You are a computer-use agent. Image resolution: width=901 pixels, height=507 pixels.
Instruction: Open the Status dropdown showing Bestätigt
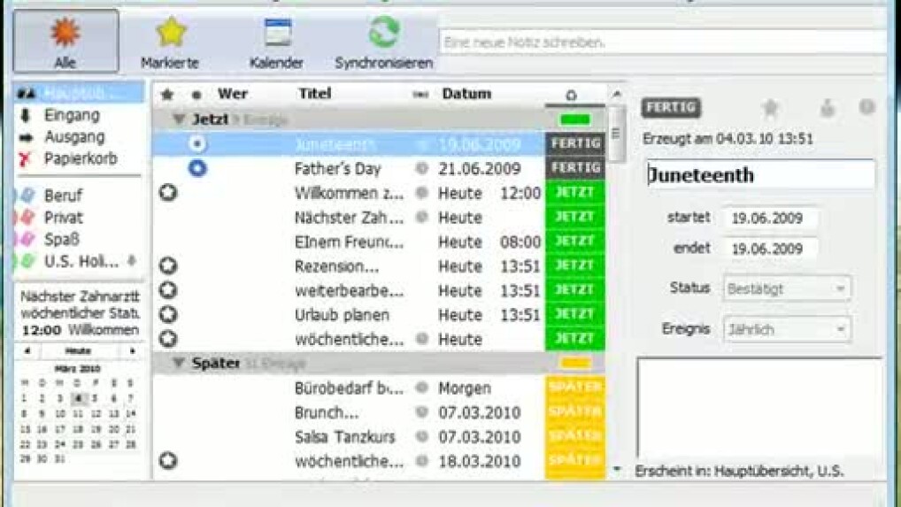pyautogui.click(x=787, y=288)
